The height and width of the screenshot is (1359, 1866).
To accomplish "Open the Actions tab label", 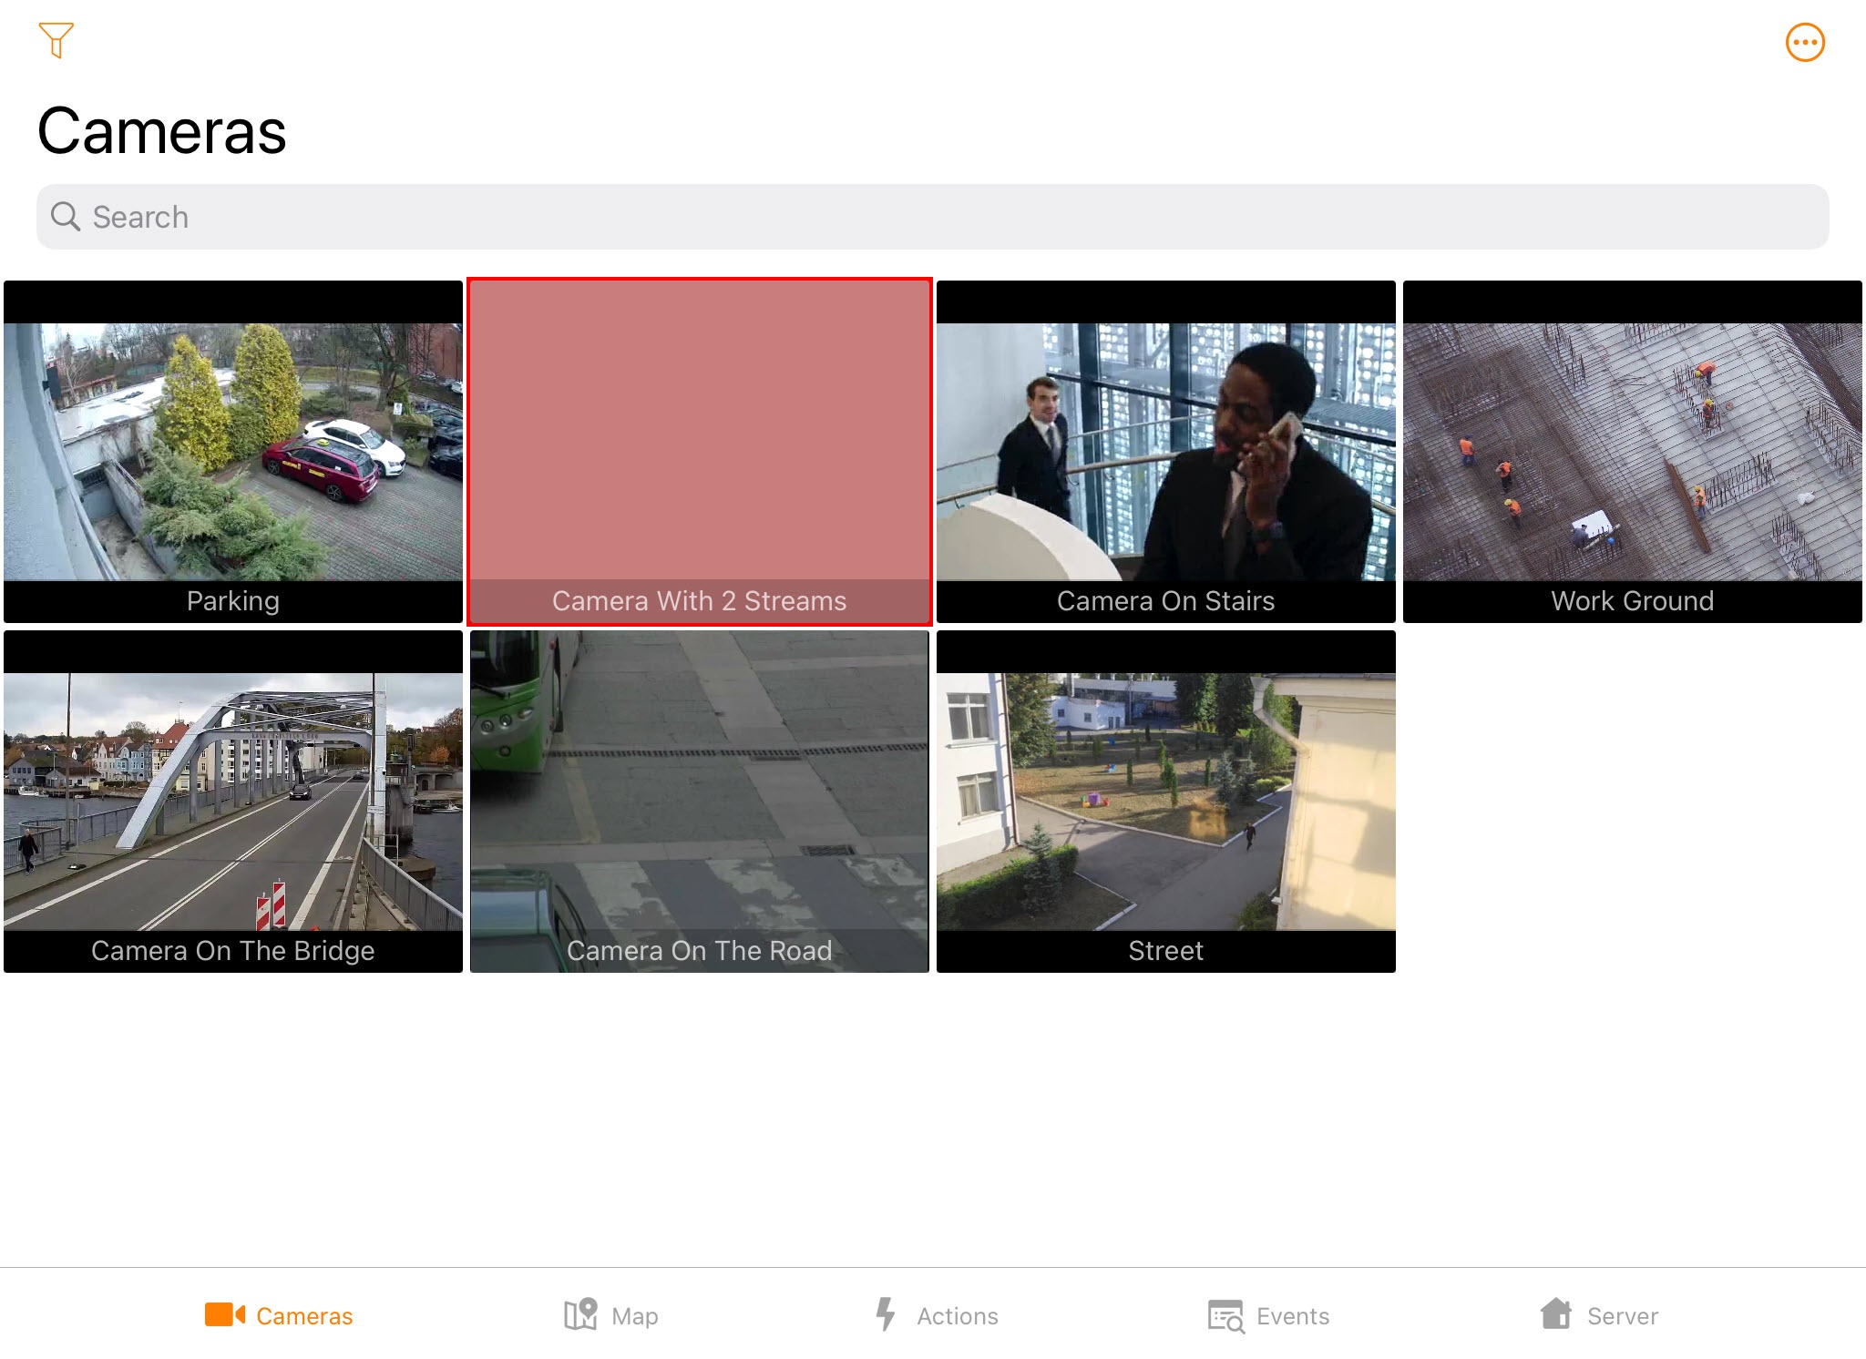I will tap(958, 1316).
